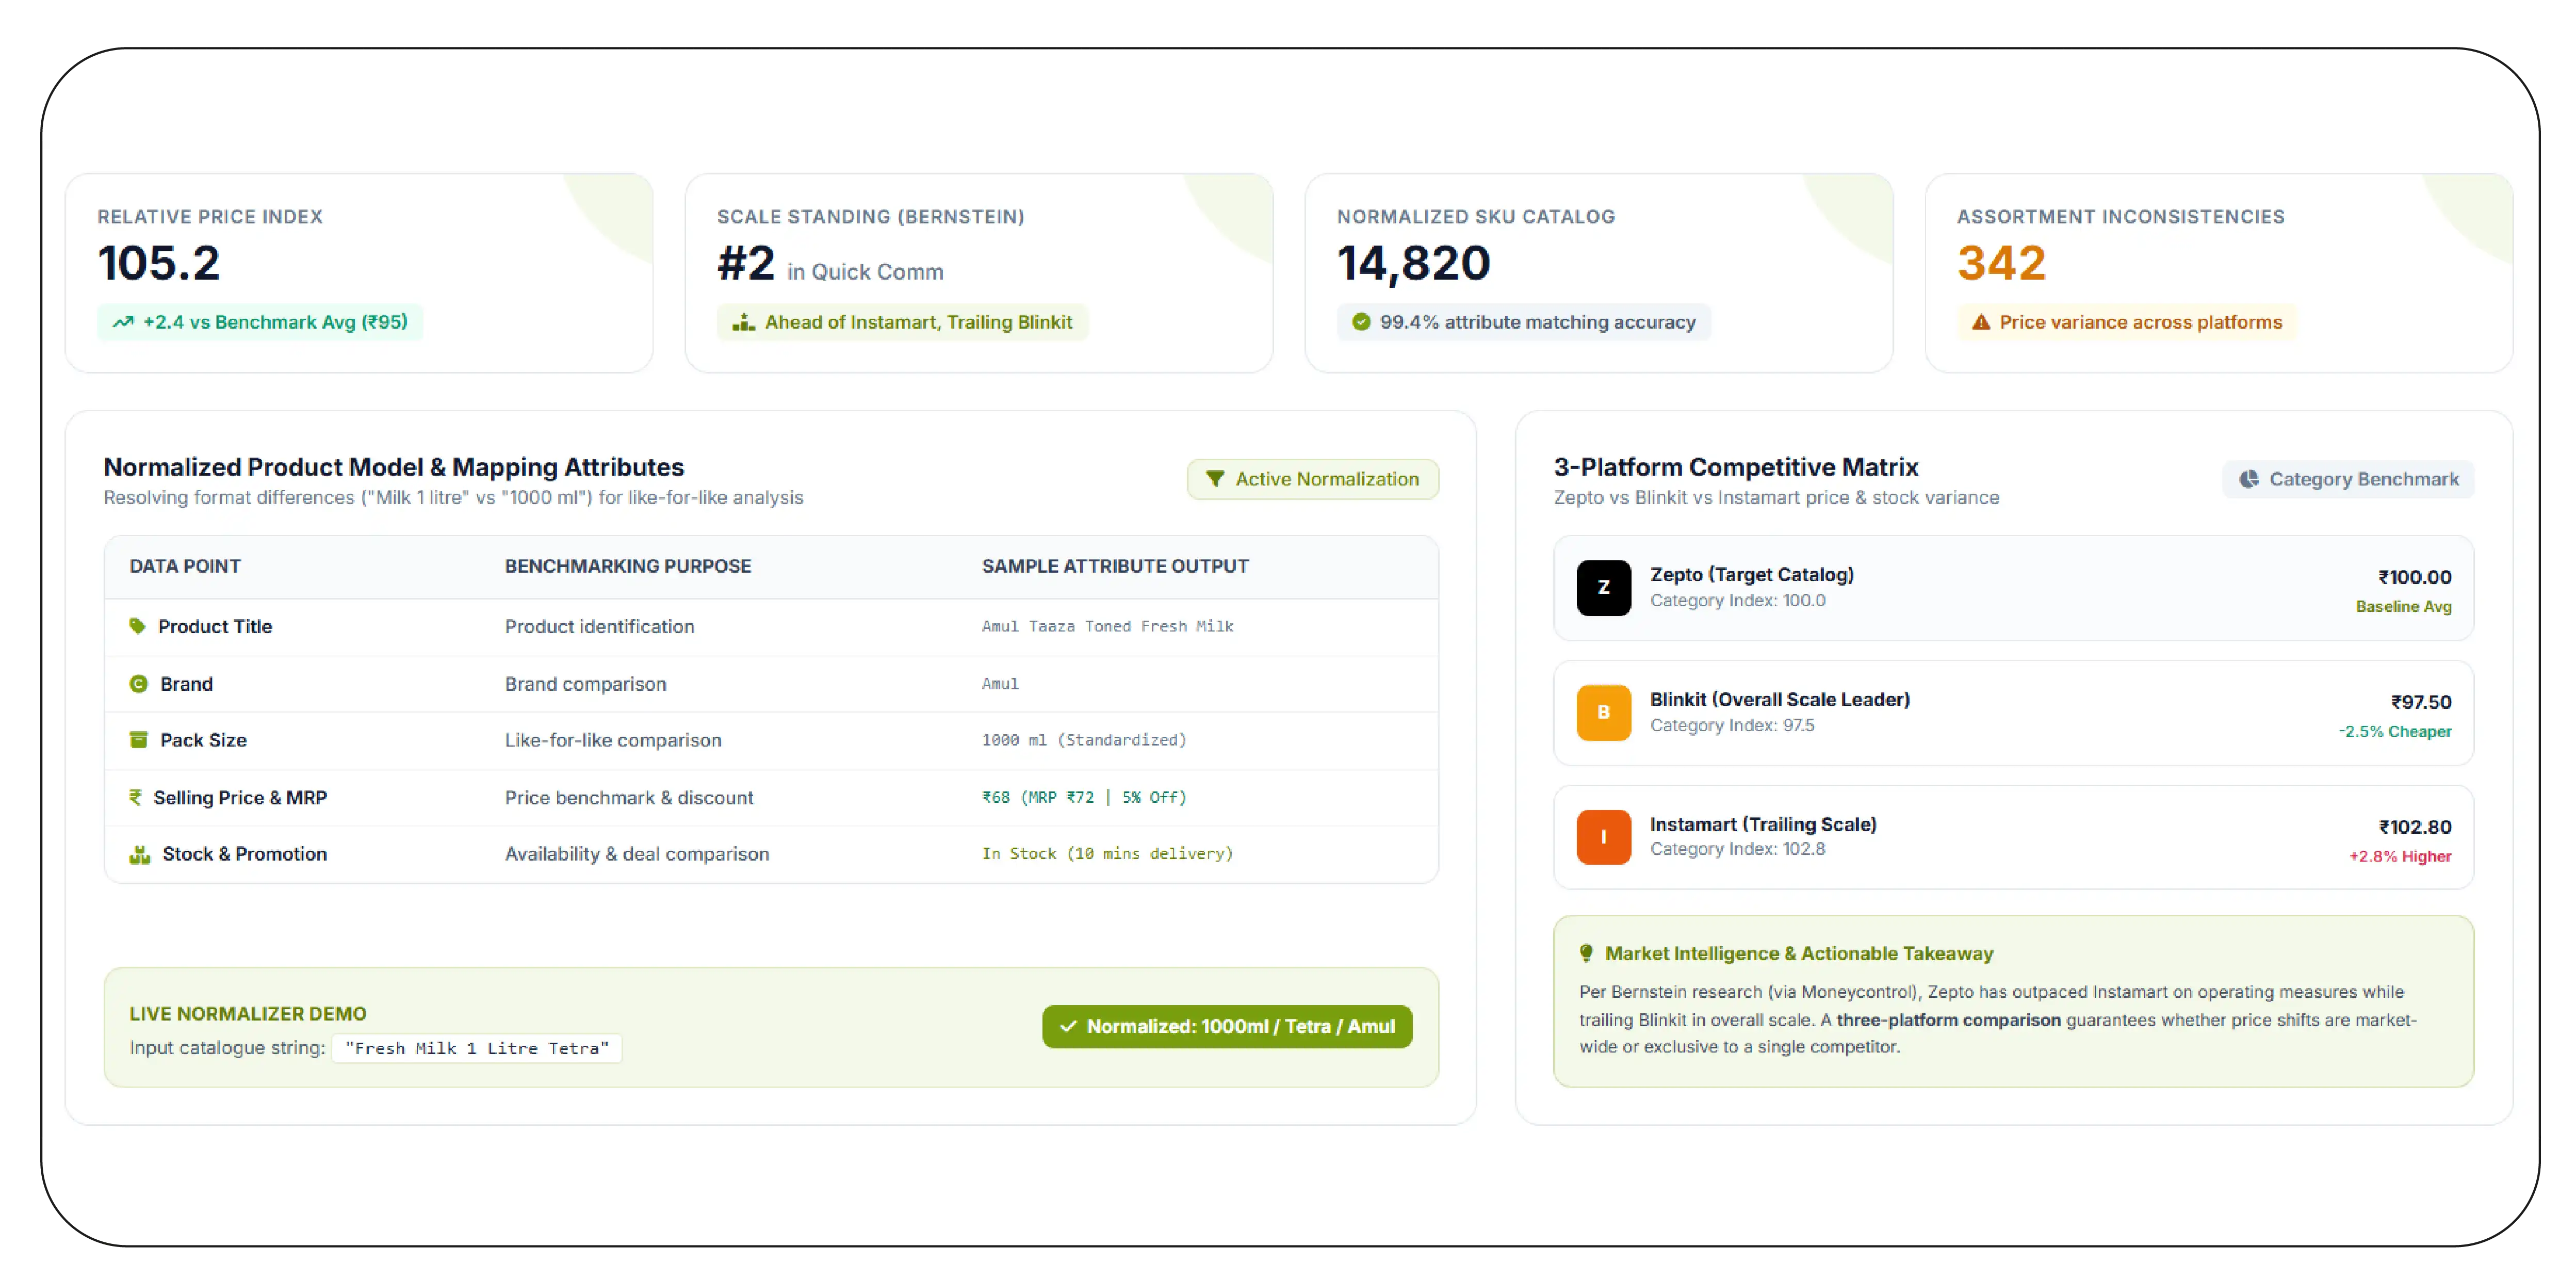Click the Amul sample output in Brand row

(x=1000, y=684)
